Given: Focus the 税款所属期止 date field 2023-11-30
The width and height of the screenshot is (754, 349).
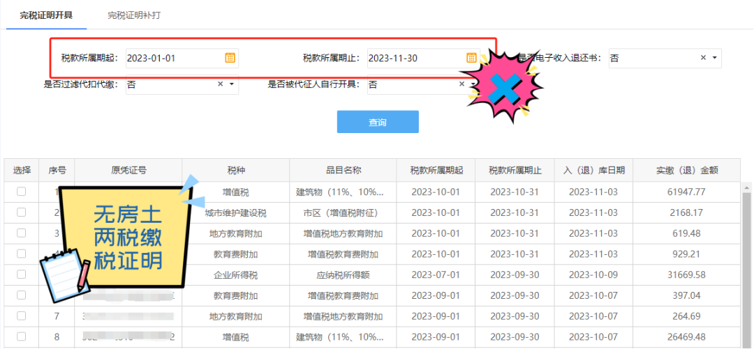Looking at the screenshot, I should [x=424, y=58].
